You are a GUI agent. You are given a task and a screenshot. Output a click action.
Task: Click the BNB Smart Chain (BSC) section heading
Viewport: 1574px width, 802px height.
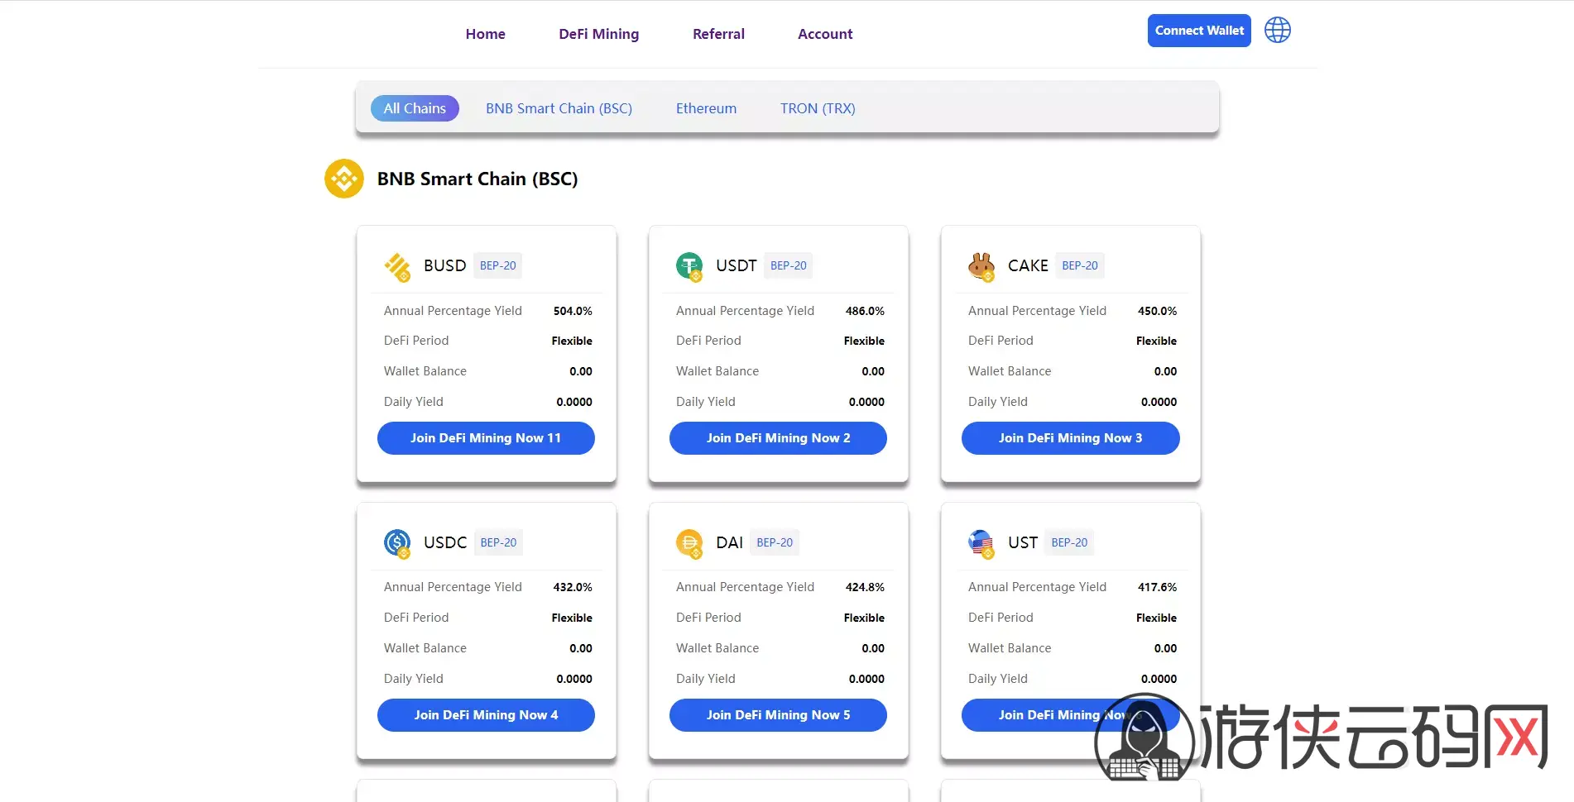[x=477, y=179]
